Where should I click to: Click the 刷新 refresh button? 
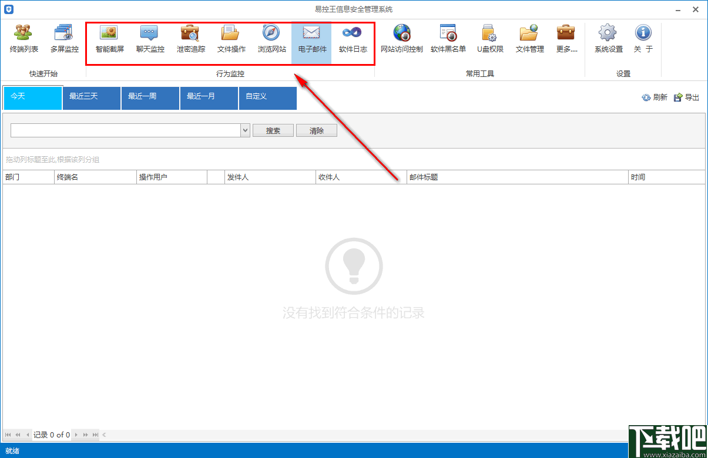coord(655,97)
